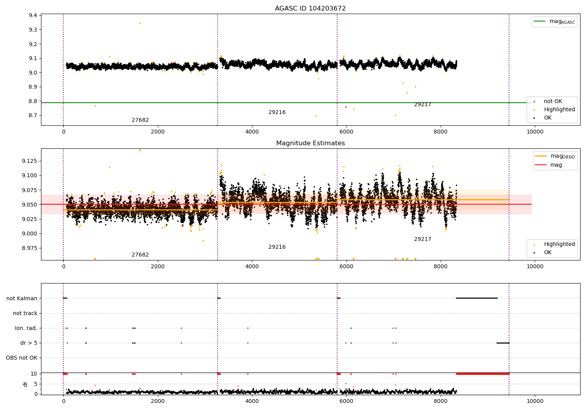Click the 29216 obsid label in top plot

pyautogui.click(x=277, y=112)
